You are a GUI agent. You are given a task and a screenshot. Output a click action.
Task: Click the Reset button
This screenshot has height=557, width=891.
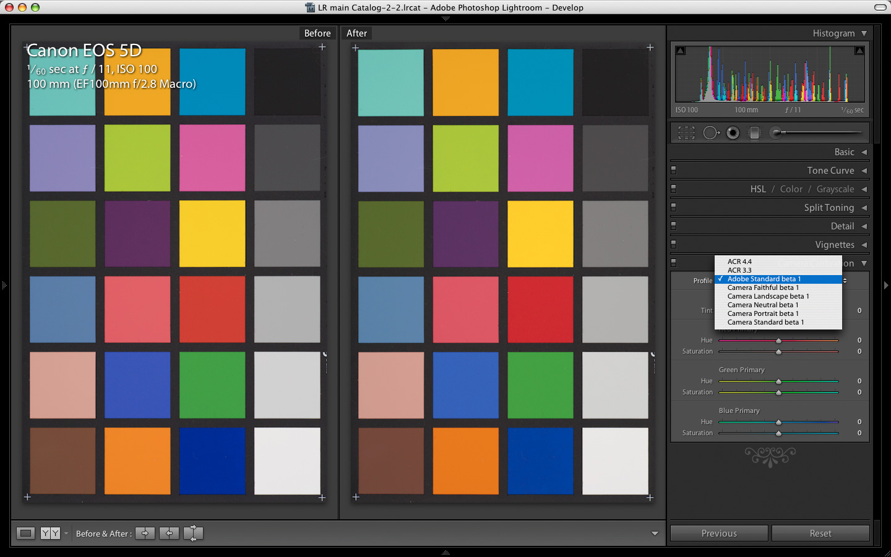click(x=820, y=533)
